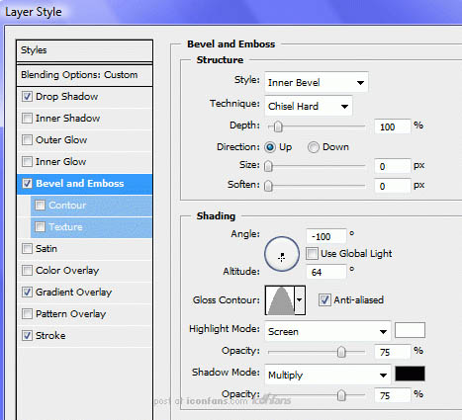Select the Down direction radio button

point(314,147)
